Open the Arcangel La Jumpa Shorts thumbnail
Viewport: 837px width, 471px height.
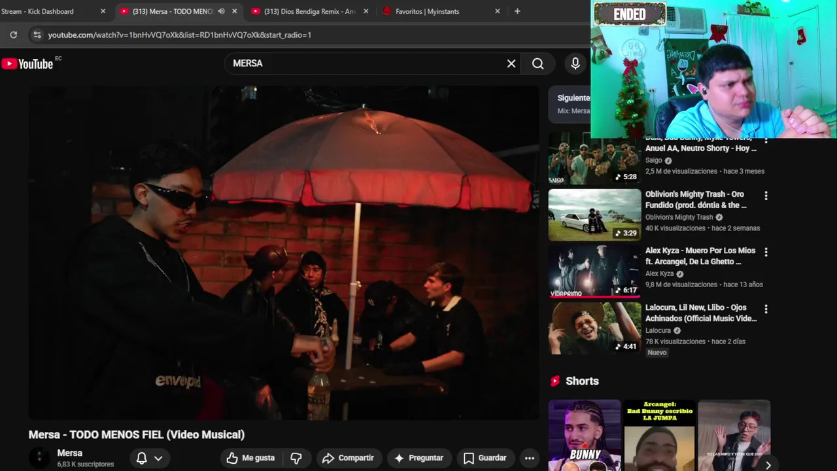[659, 435]
